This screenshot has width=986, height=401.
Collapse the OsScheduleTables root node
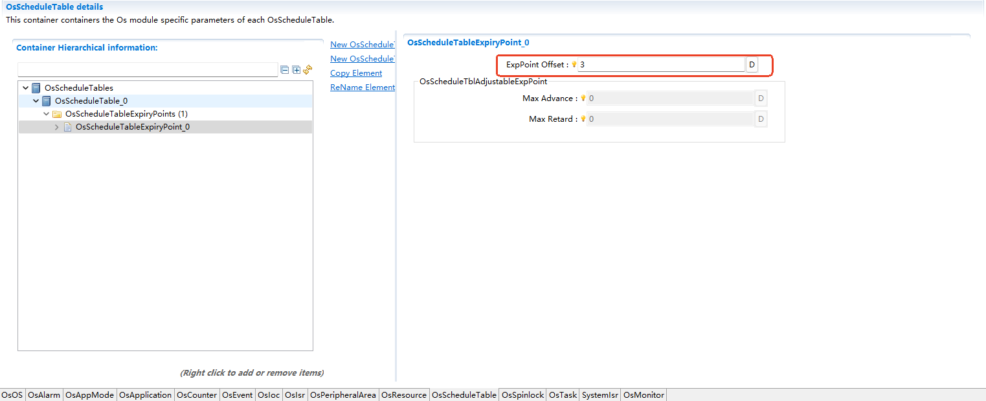(x=25, y=88)
